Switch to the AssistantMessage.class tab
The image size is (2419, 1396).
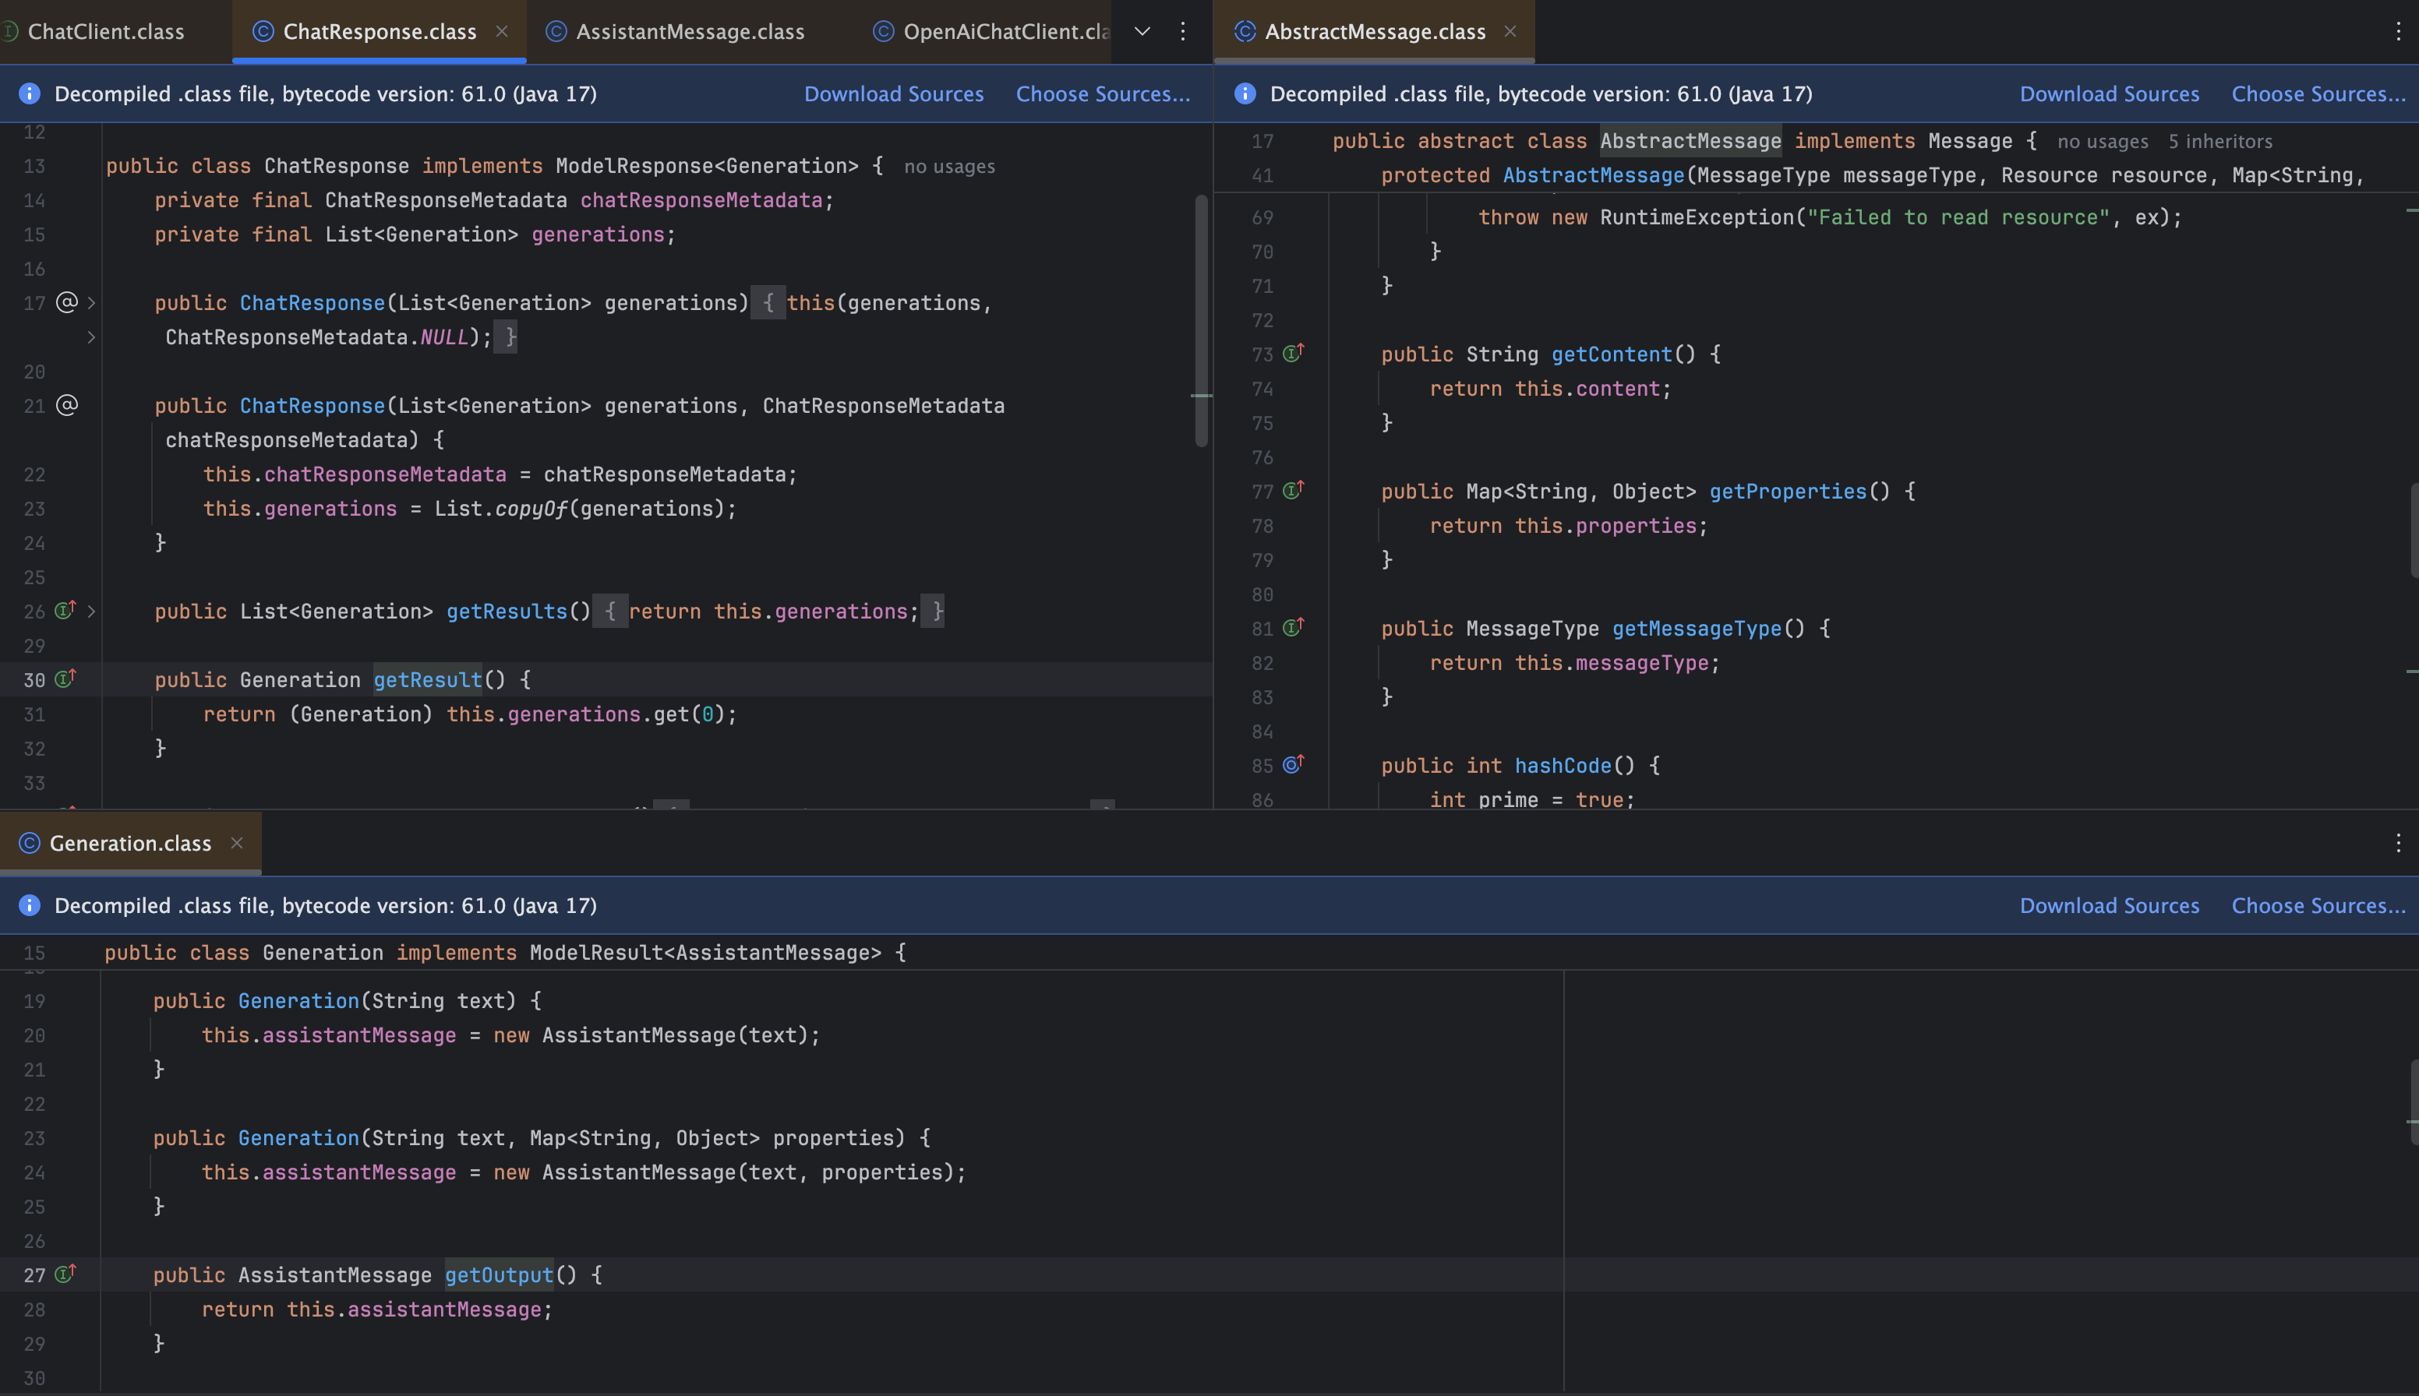(689, 32)
